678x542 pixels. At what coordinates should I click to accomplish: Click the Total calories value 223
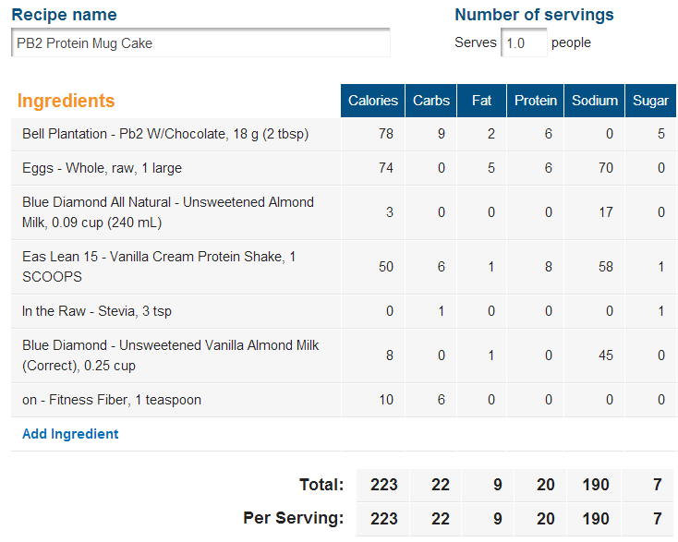pyautogui.click(x=384, y=485)
